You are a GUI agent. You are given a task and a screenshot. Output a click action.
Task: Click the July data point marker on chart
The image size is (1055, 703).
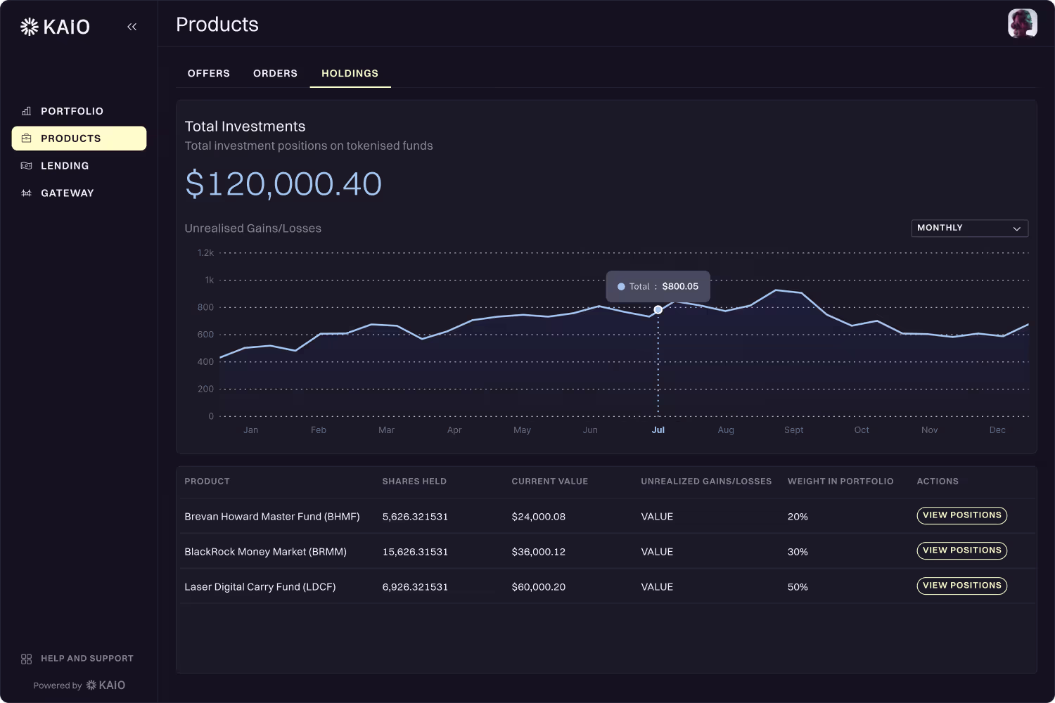[x=658, y=310]
